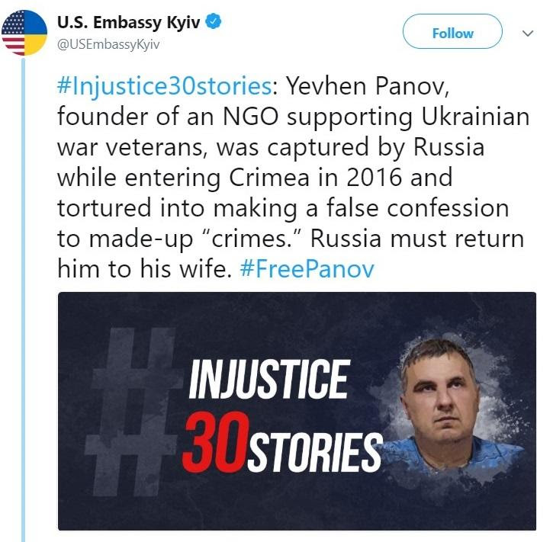
Task: Click the Yevhen Panov name in the tweet
Action: click(368, 86)
